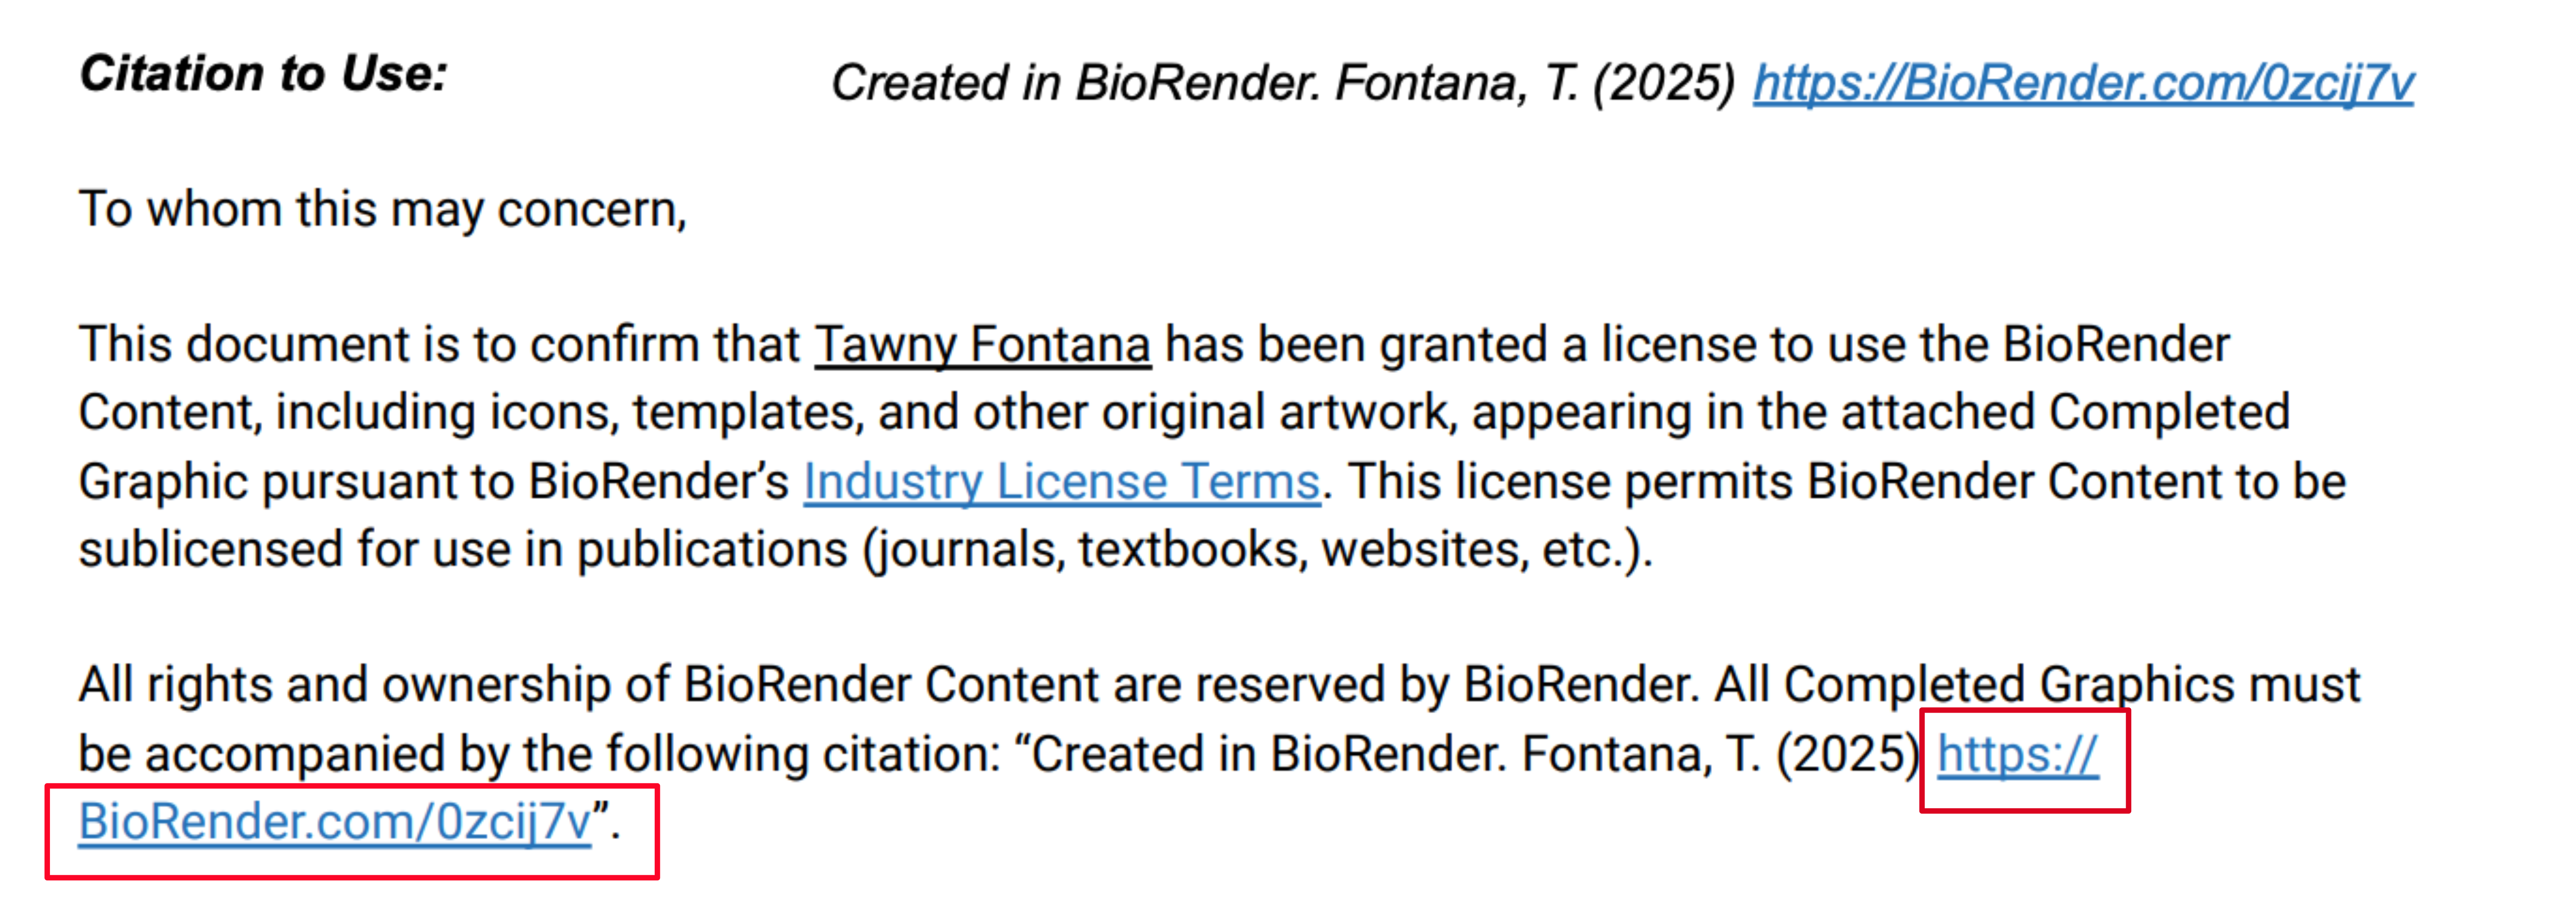The image size is (2576, 903).
Task: Click the underlined name Tawny Fontana
Action: click(x=982, y=345)
